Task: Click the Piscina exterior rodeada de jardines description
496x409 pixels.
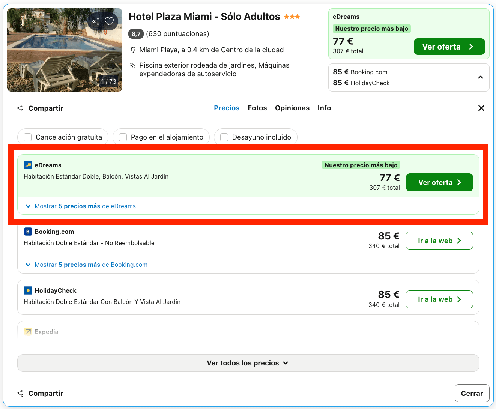Action: point(214,69)
